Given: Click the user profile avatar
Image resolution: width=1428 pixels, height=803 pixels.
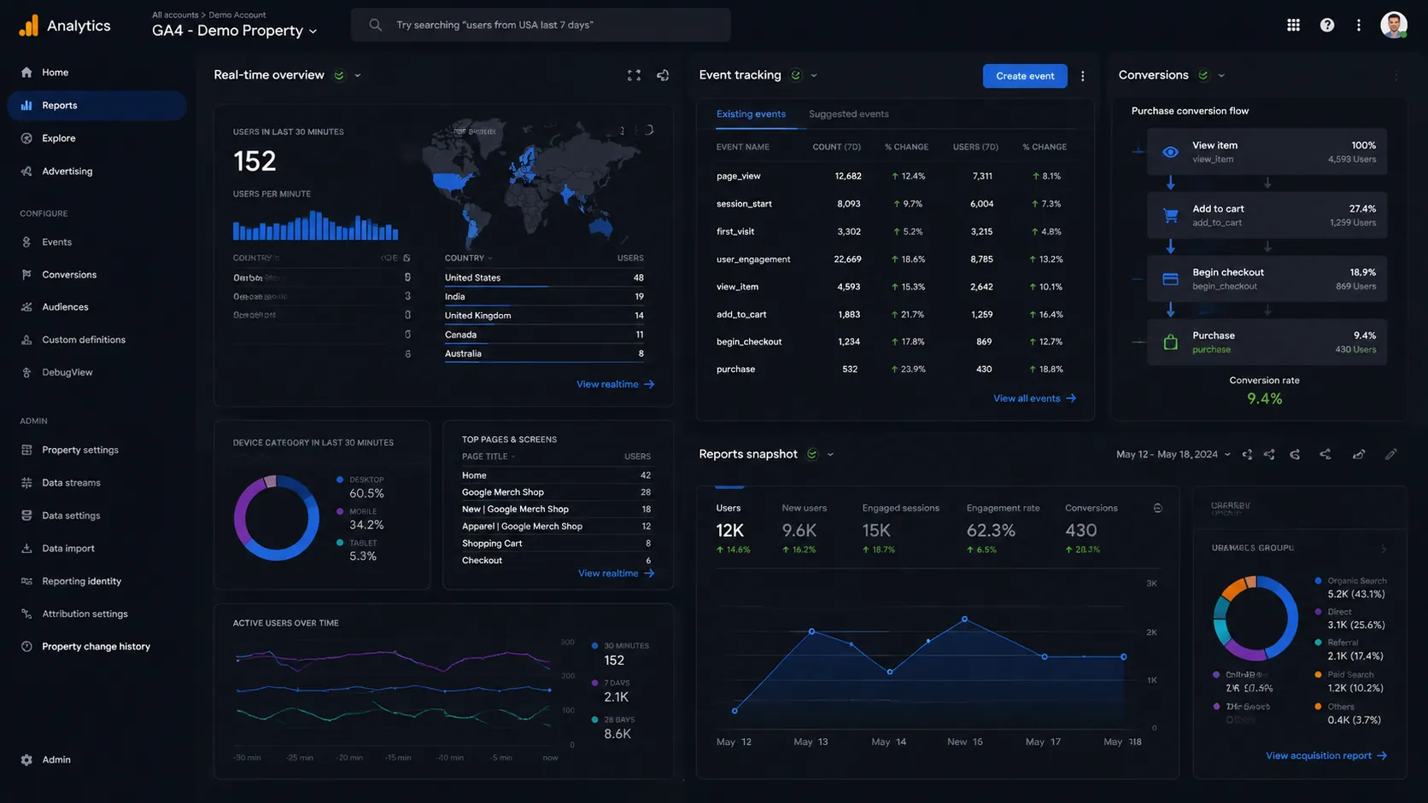Looking at the screenshot, I should [1394, 25].
